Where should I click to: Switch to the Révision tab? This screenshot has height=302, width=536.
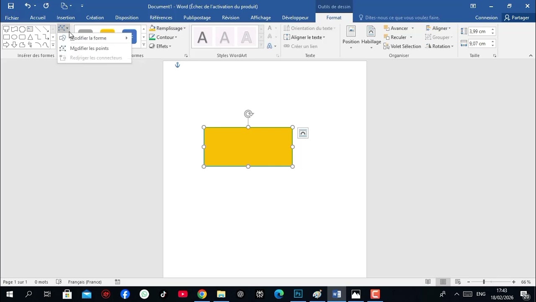[231, 18]
